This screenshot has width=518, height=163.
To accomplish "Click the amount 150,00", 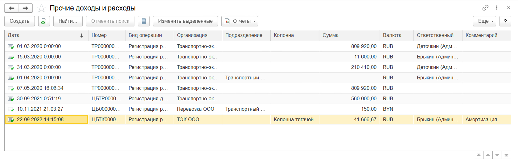I will (369, 109).
